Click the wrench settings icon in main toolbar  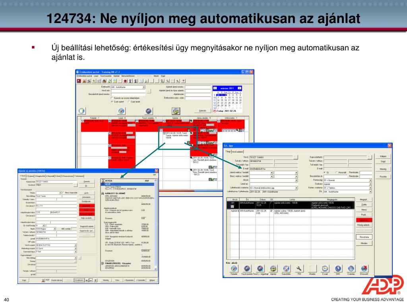pyautogui.click(x=178, y=81)
